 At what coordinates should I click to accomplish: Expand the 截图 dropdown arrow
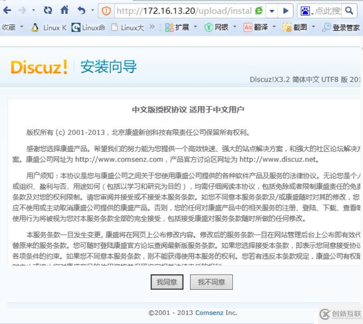(x=314, y=27)
